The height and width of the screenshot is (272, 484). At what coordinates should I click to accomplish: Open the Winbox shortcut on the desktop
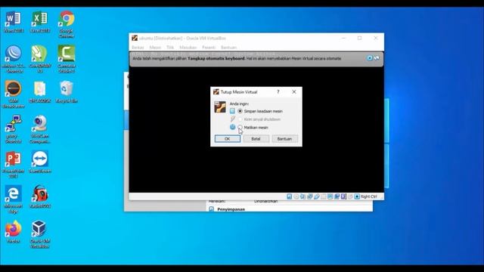(x=14, y=59)
